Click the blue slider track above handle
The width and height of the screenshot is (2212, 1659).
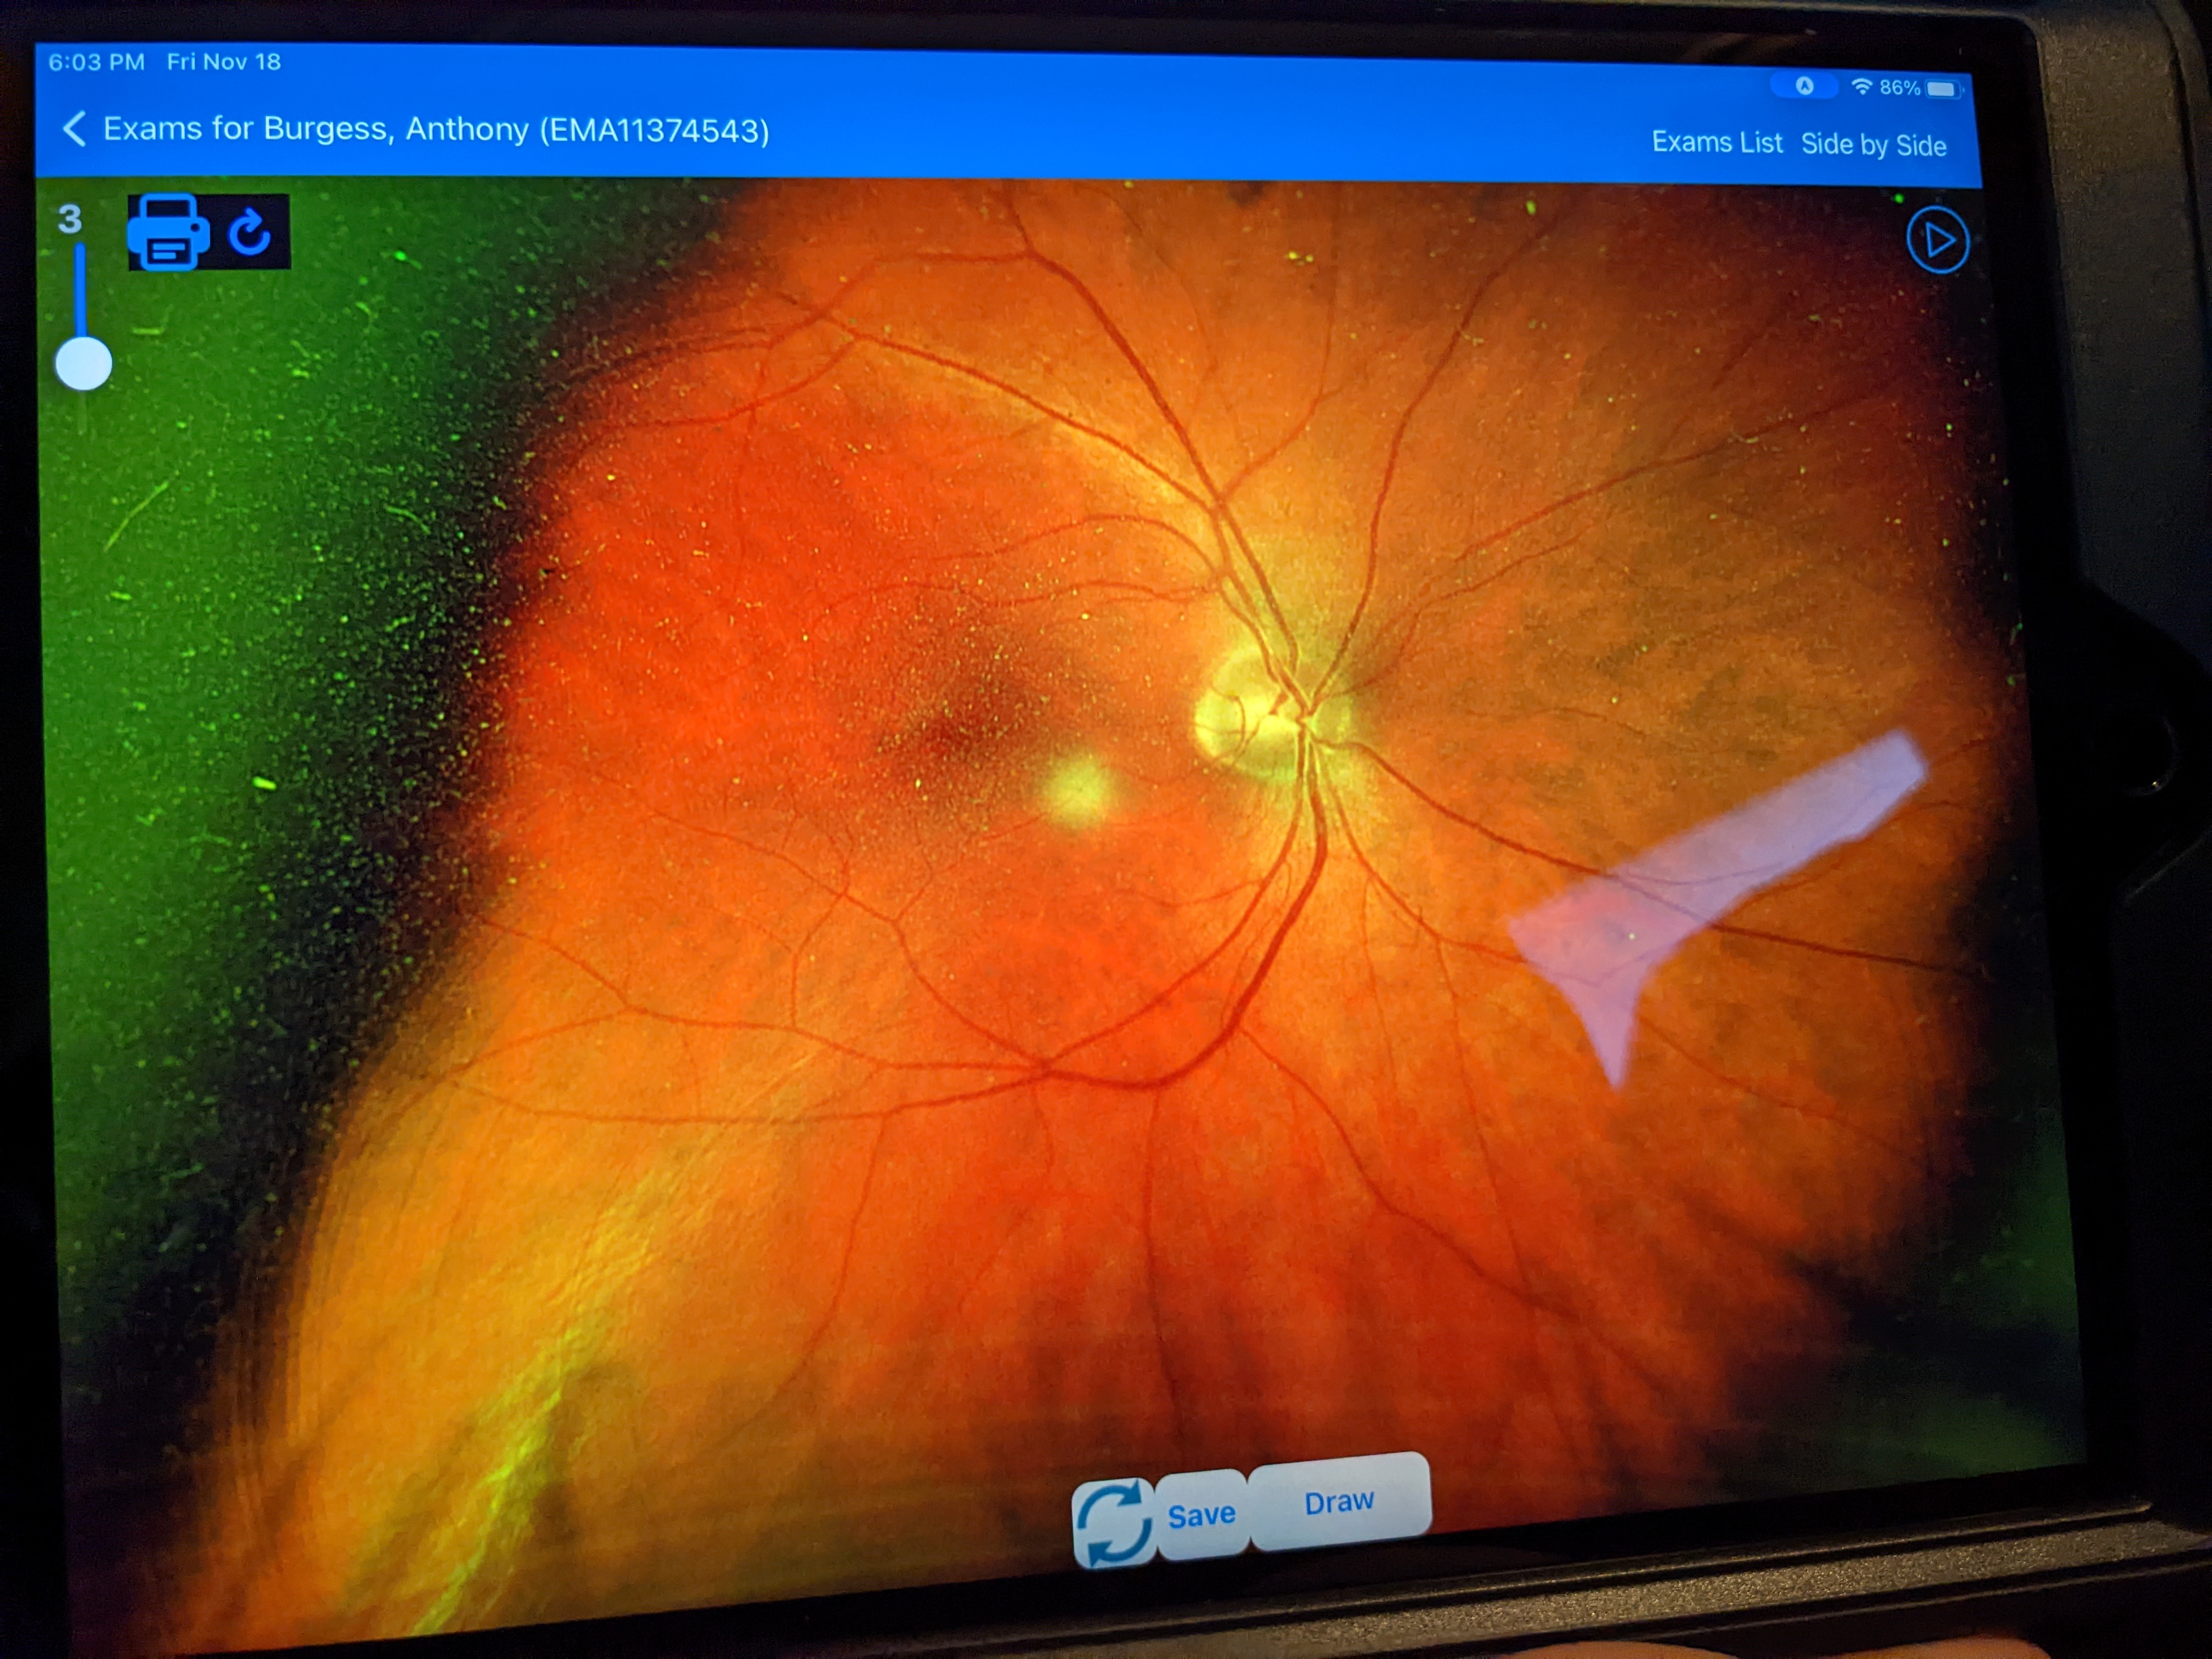click(x=81, y=290)
